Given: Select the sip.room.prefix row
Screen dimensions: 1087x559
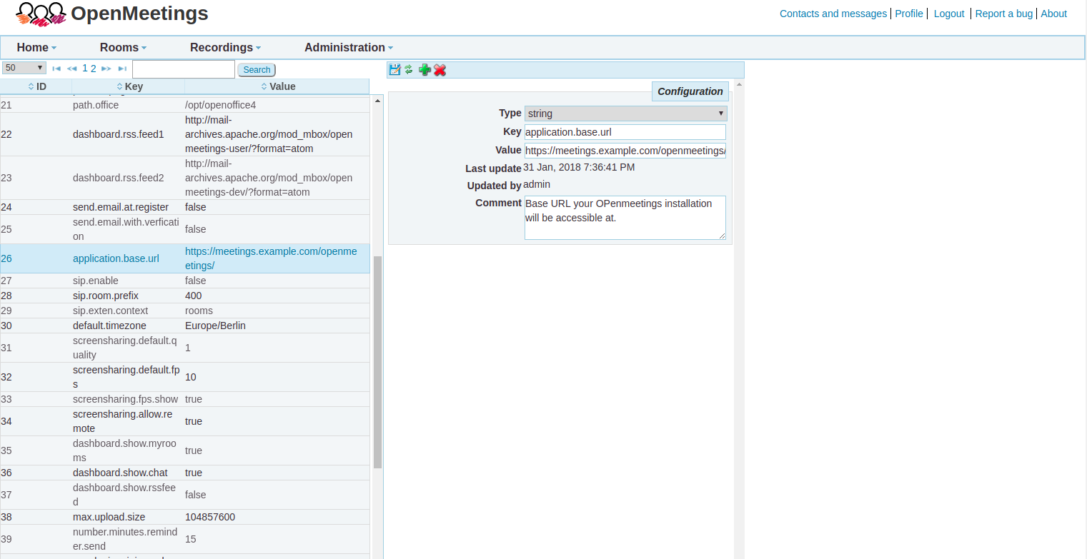Looking at the screenshot, I should coord(185,296).
